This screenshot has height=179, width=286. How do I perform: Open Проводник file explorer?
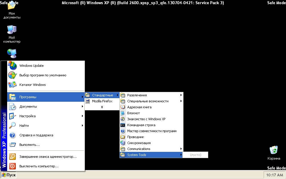click(135, 137)
